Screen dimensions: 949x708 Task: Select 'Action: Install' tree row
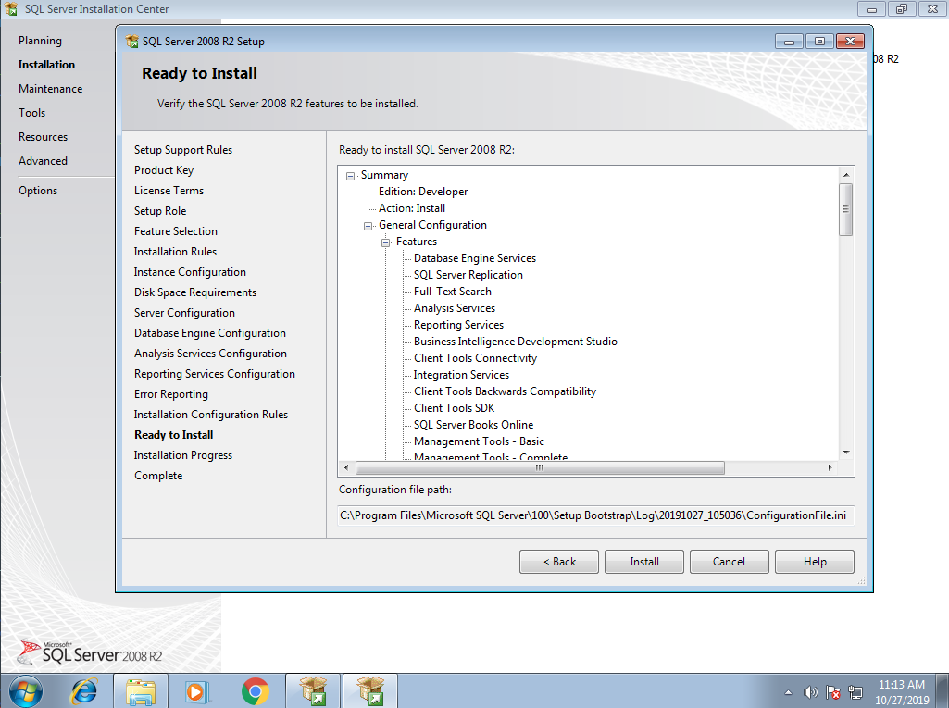click(x=412, y=208)
